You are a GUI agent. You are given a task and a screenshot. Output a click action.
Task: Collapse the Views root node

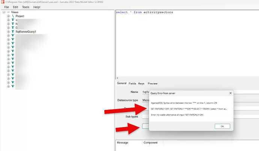pyautogui.click(x=4, y=12)
